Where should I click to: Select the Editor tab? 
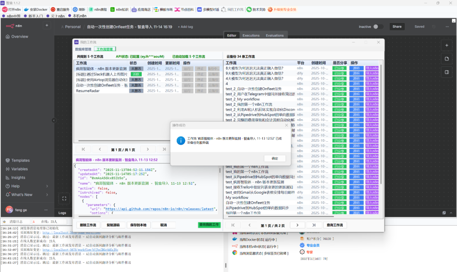(232, 36)
